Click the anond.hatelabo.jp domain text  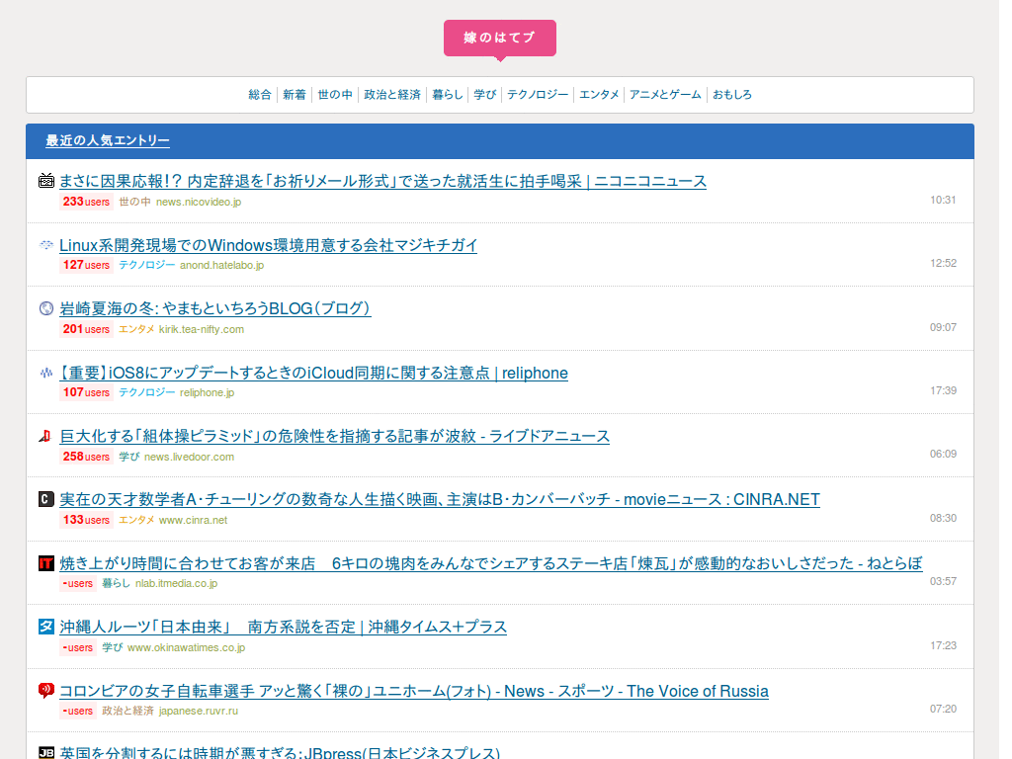tap(222, 265)
